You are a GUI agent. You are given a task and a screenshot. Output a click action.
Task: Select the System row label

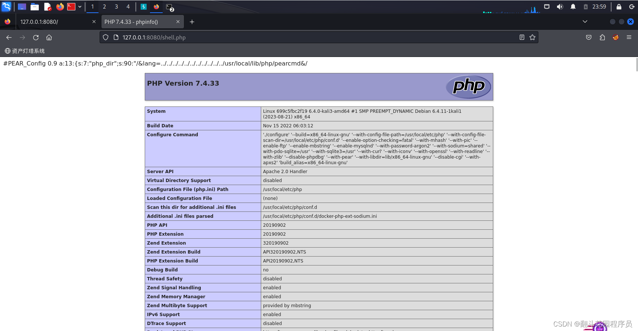[x=156, y=111]
